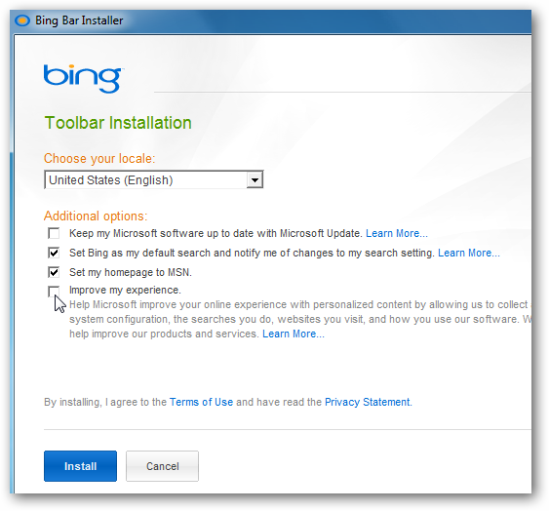Open the Terms of Use link

[201, 402]
